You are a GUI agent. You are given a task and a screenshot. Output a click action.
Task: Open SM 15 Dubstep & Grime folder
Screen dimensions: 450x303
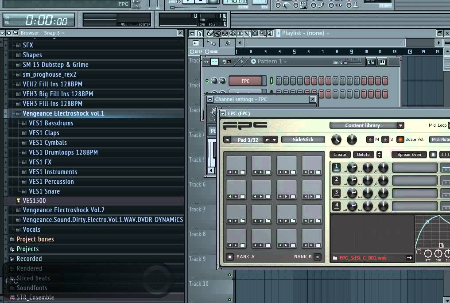pyautogui.click(x=55, y=65)
